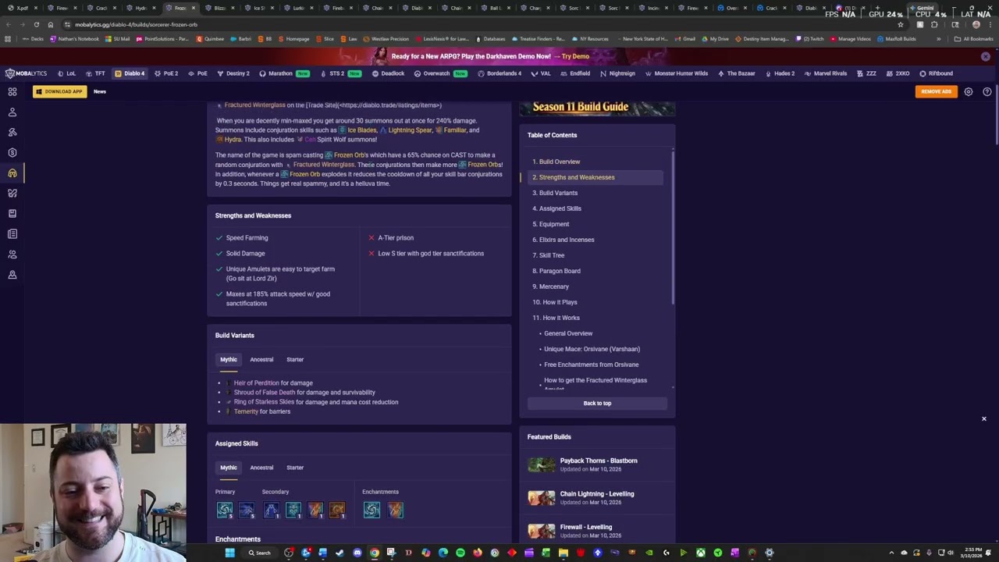Screen dimensions: 999x562
Task: Select the first Enchantments skill icon
Action: coord(372,510)
